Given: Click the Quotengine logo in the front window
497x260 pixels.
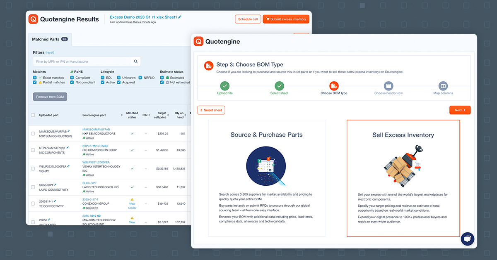Looking at the screenshot, I should [199, 41].
